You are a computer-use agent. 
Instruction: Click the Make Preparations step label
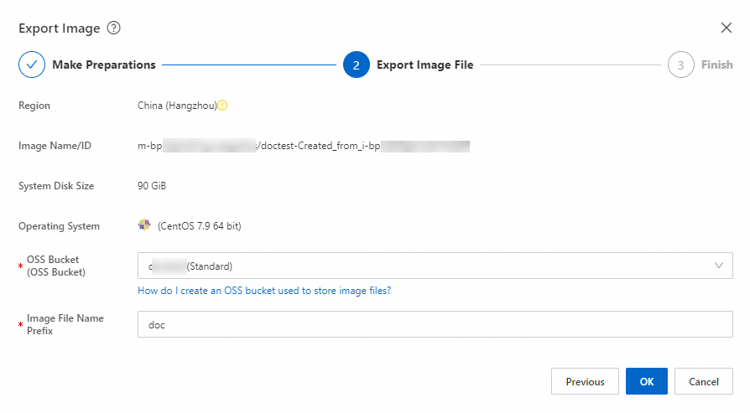[x=104, y=65]
